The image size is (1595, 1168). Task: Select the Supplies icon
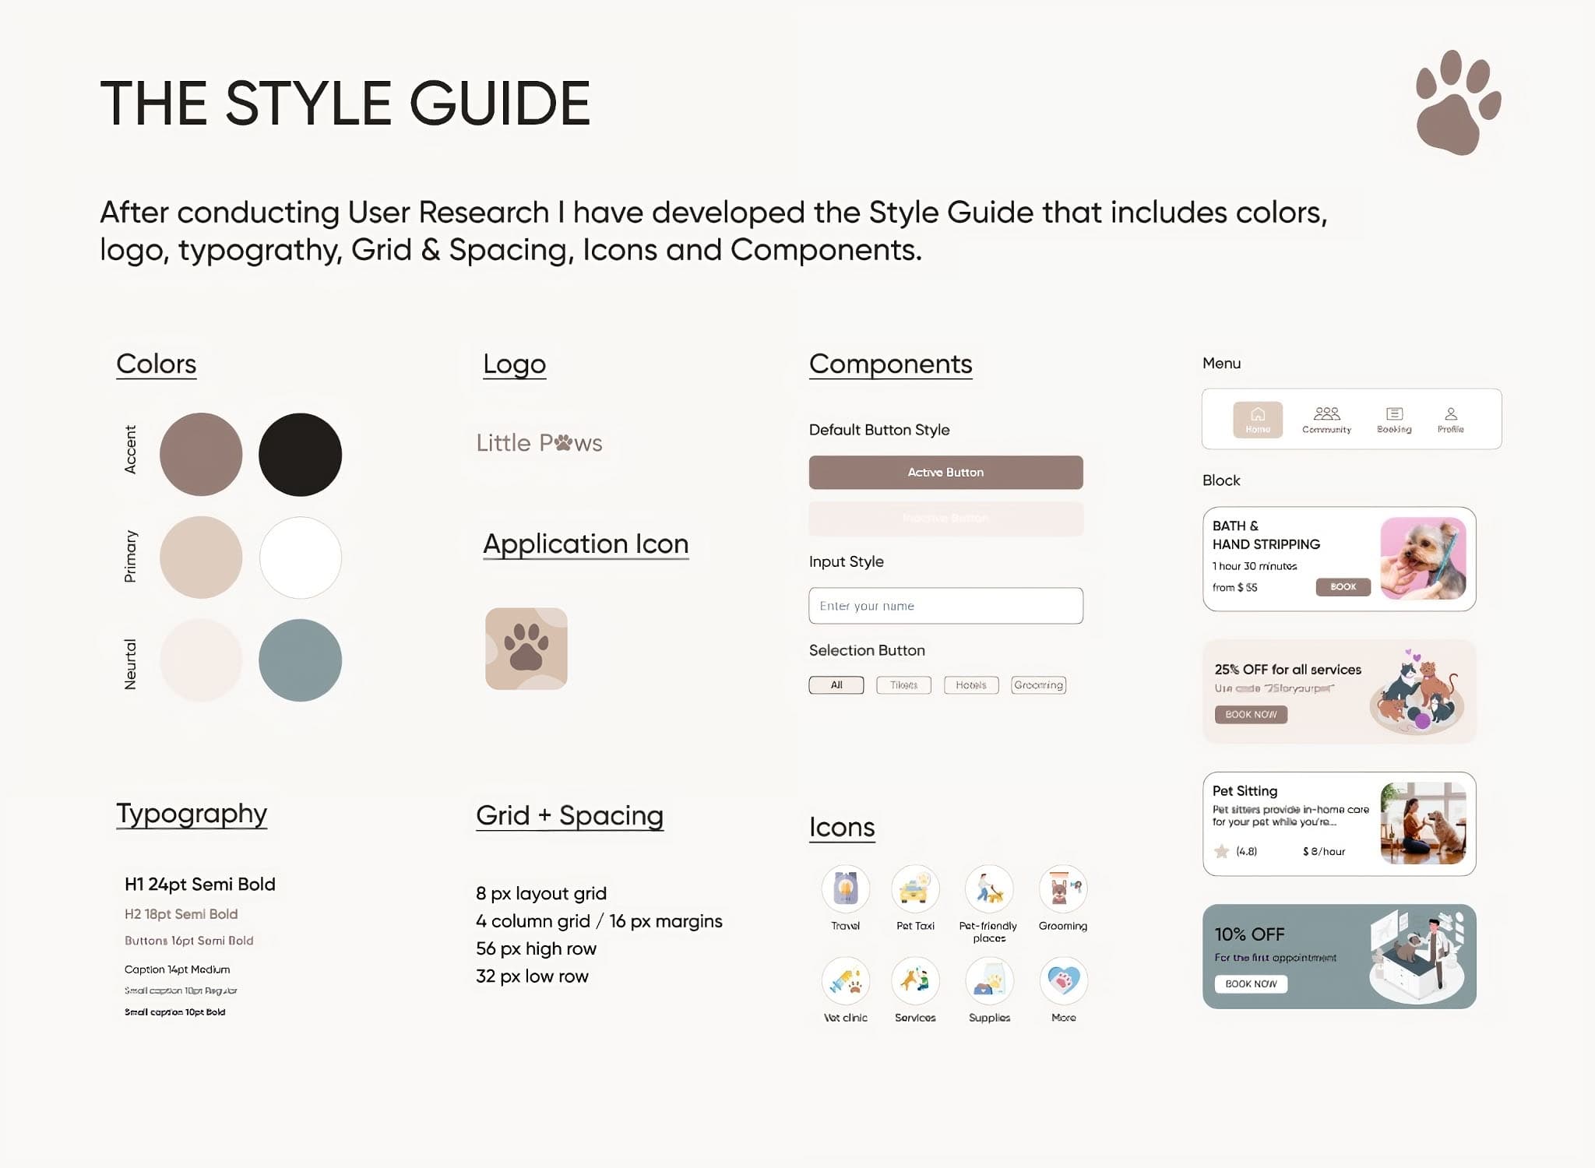point(989,983)
